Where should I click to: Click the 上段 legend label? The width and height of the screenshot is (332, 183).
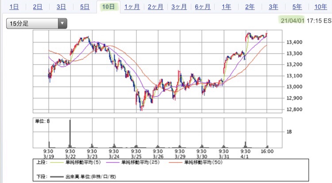pyautogui.click(x=42, y=163)
